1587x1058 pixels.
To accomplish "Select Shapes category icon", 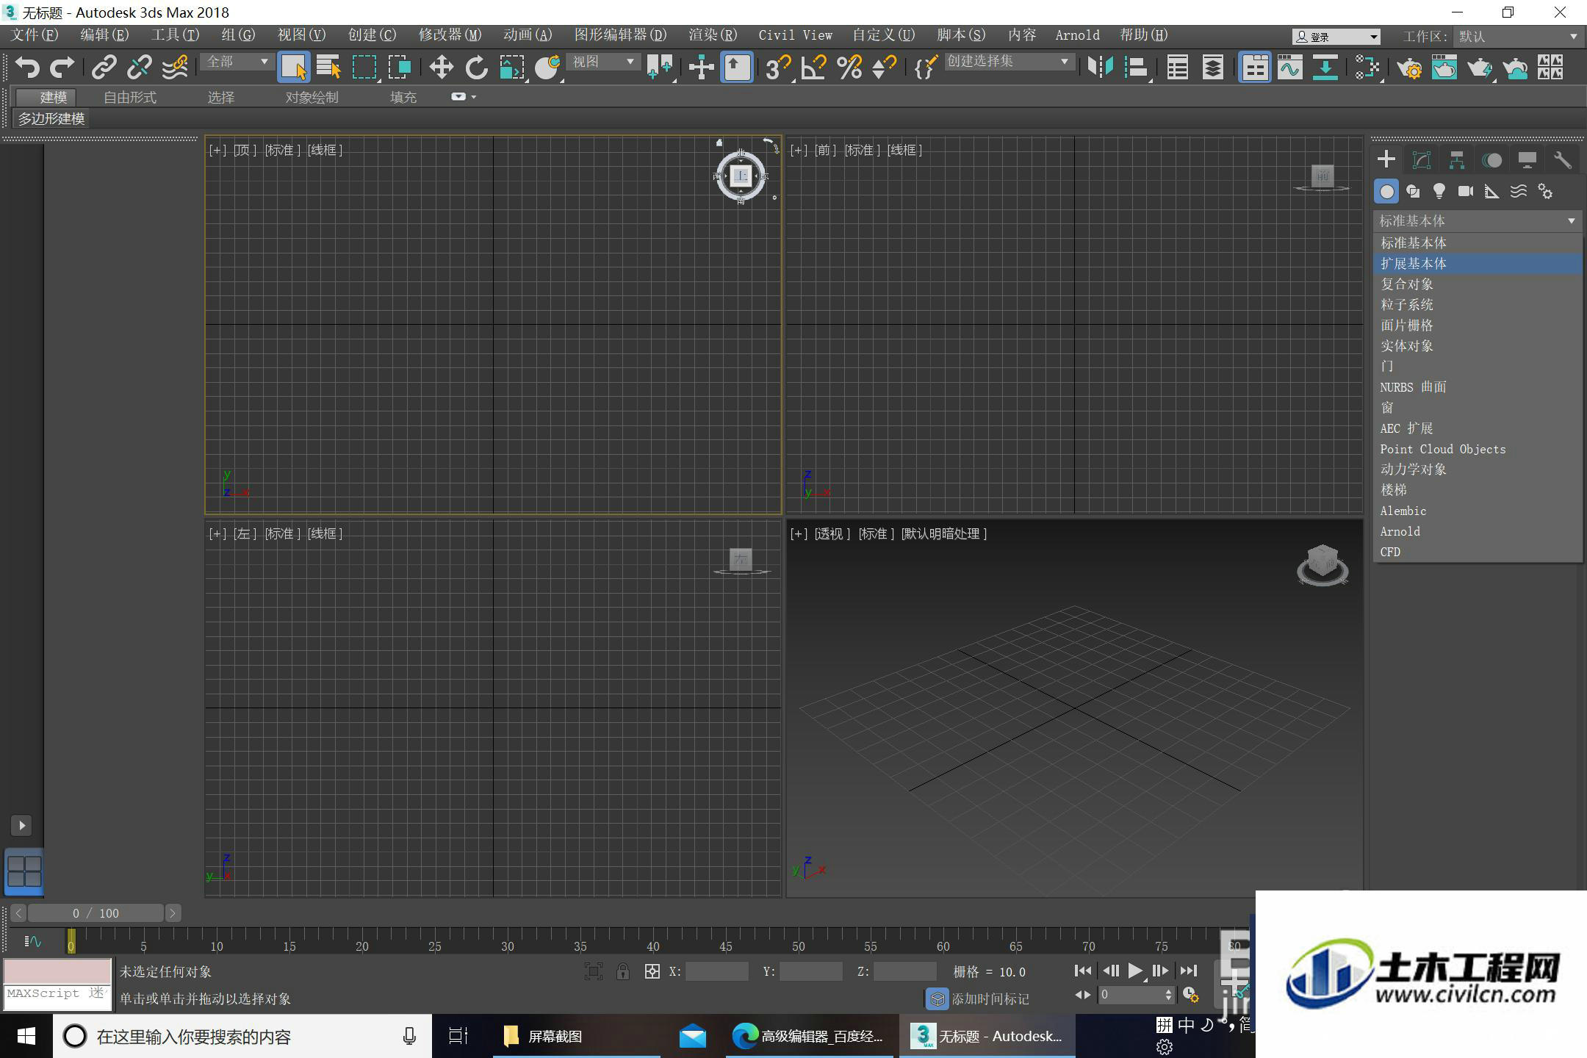I will [1413, 192].
